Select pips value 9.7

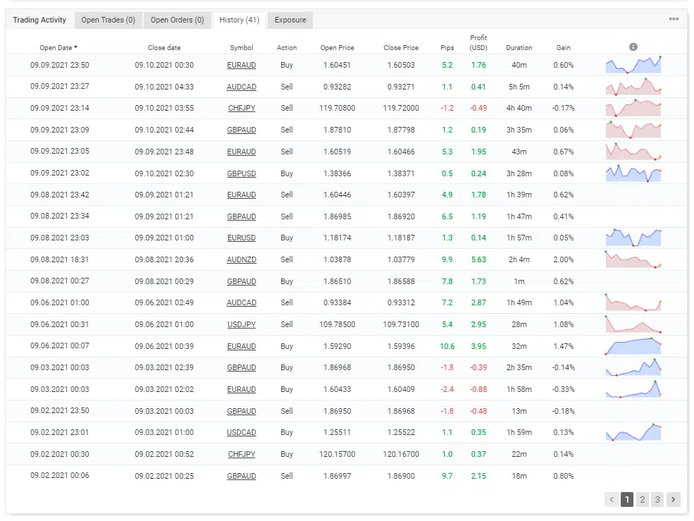447,477
